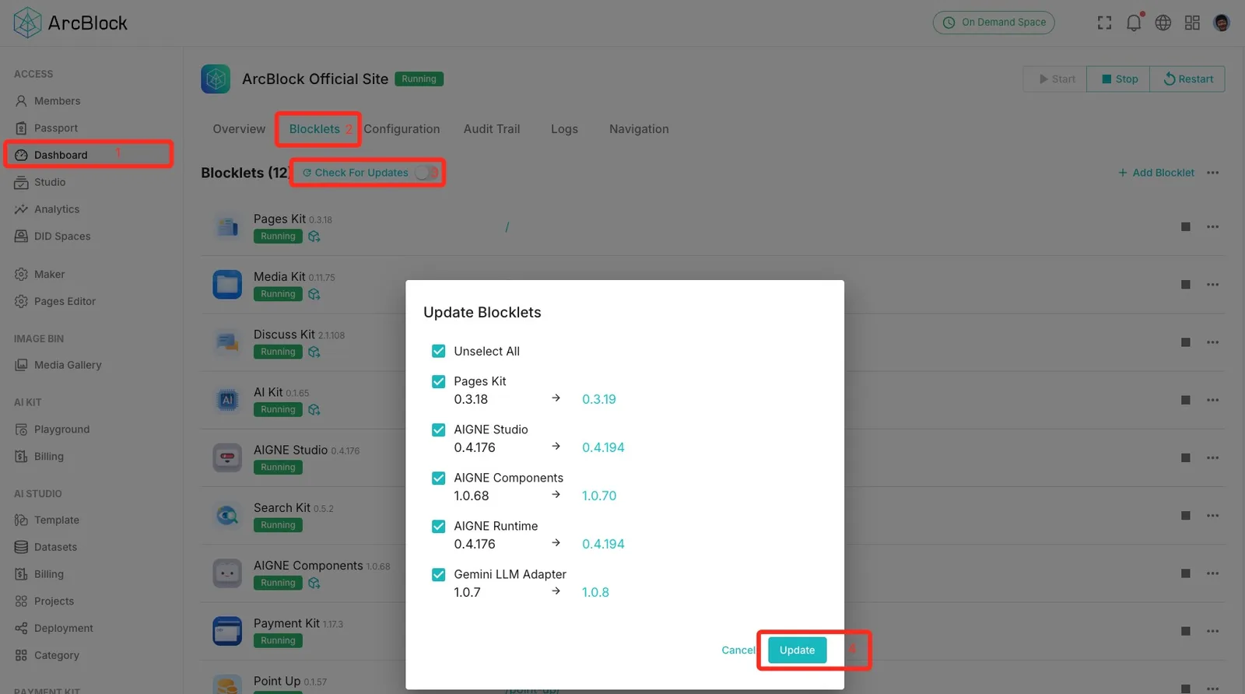Toggle the Check For Updates switch
Viewport: 1245px width, 694px height.
[x=426, y=173]
